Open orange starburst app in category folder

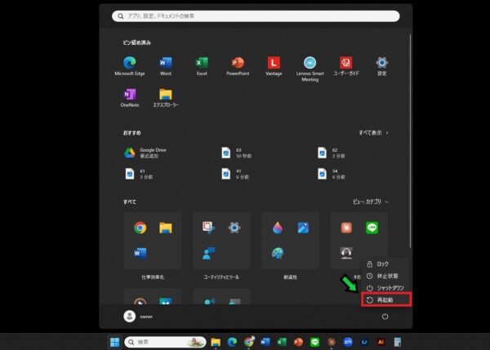(x=346, y=228)
